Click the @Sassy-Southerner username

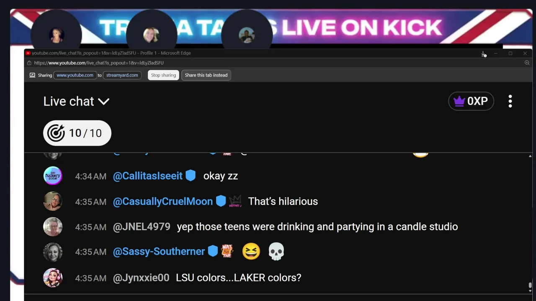tap(159, 251)
